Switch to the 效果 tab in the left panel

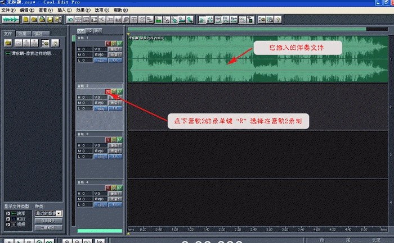(x=24, y=34)
